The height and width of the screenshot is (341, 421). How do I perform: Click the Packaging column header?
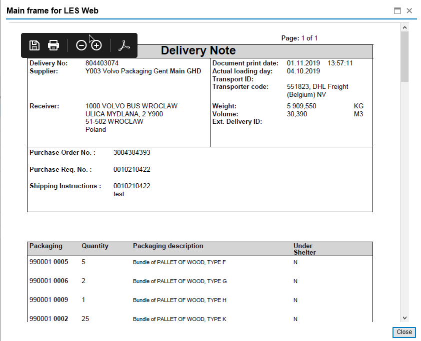click(x=46, y=246)
